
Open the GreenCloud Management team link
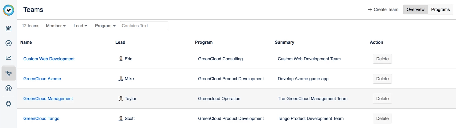pos(48,99)
